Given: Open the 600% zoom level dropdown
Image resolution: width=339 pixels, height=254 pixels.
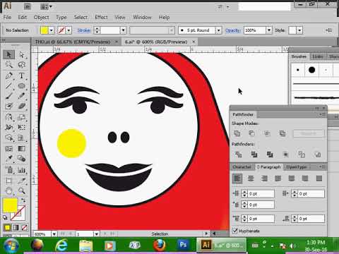Looking at the screenshot, I should pos(54,234).
